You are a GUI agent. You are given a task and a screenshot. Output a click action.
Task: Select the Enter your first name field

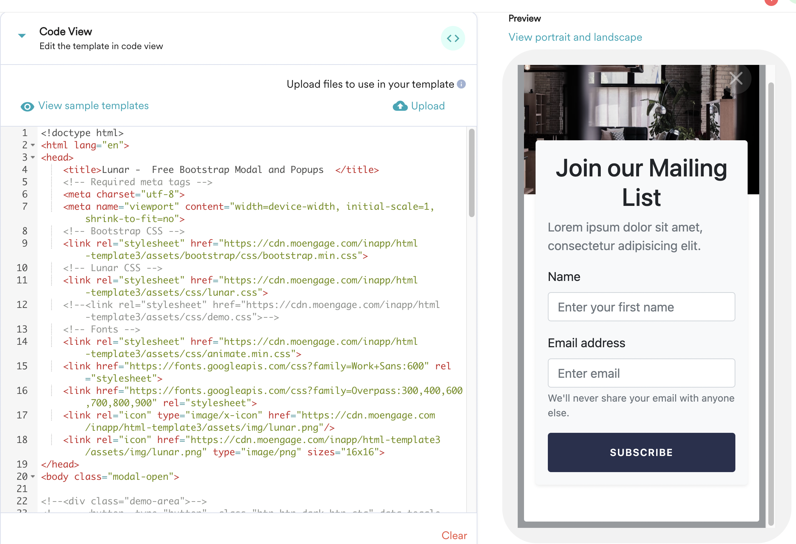tap(641, 307)
